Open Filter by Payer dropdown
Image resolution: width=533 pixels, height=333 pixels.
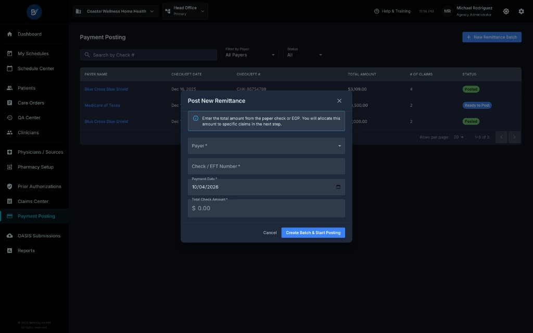250,55
